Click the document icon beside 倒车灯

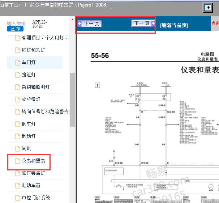(x=18, y=124)
